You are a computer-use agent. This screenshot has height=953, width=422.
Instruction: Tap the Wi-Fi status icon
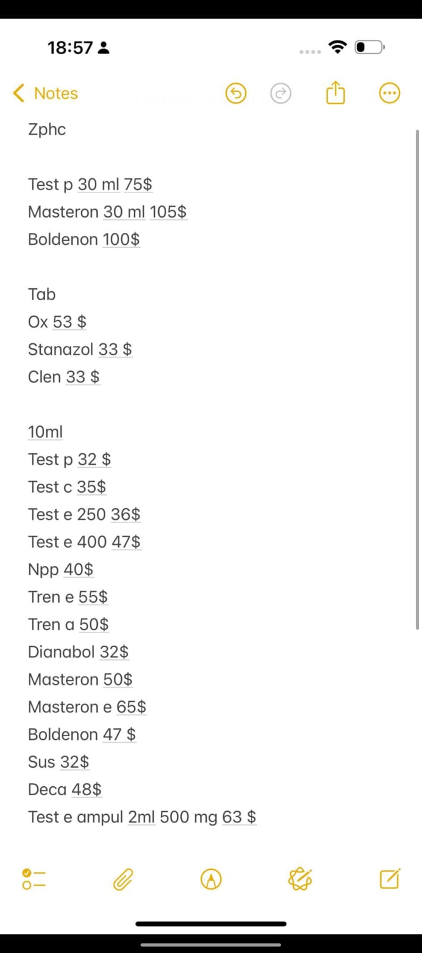pos(337,47)
